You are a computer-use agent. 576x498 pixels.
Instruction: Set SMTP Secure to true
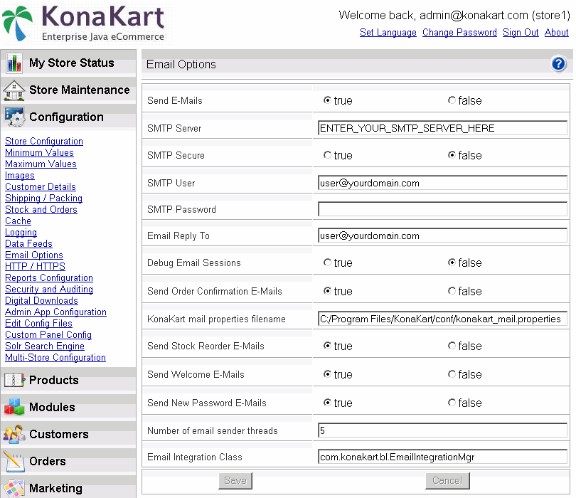coord(327,155)
